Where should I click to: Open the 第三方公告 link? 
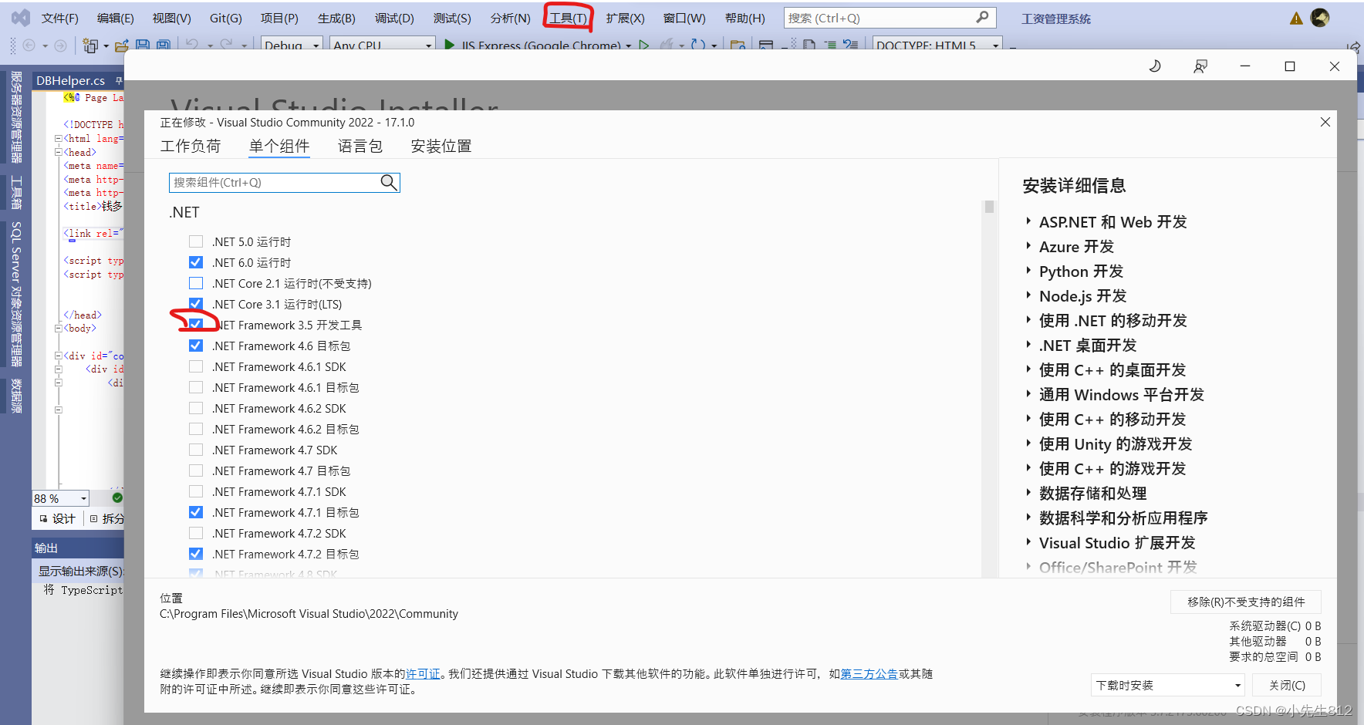pyautogui.click(x=869, y=673)
